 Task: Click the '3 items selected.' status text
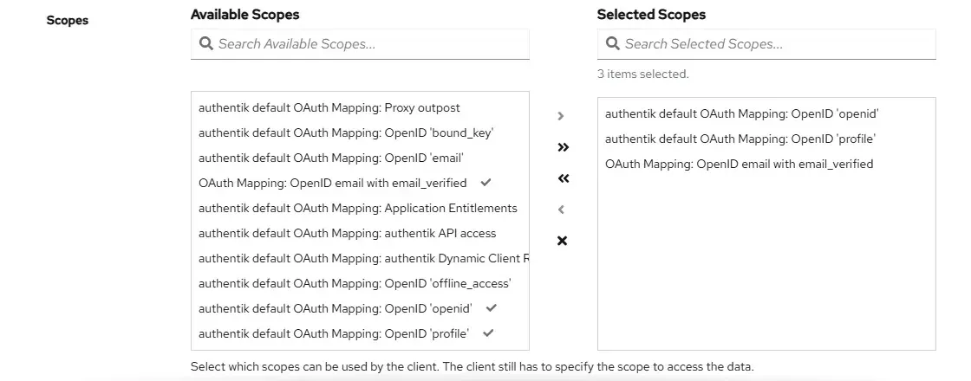[642, 74]
